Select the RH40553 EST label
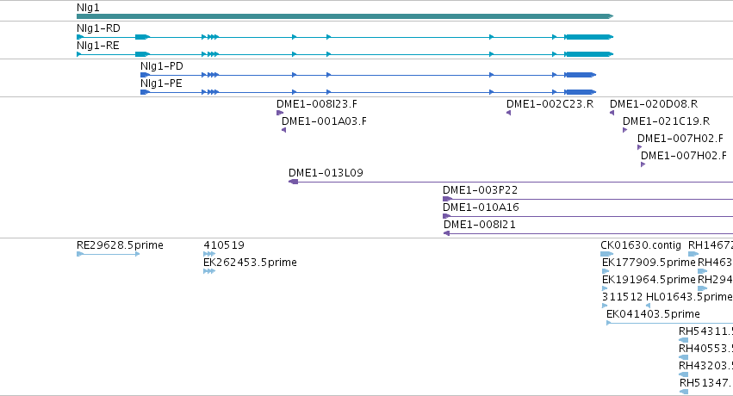733x396 pixels. 706,350
